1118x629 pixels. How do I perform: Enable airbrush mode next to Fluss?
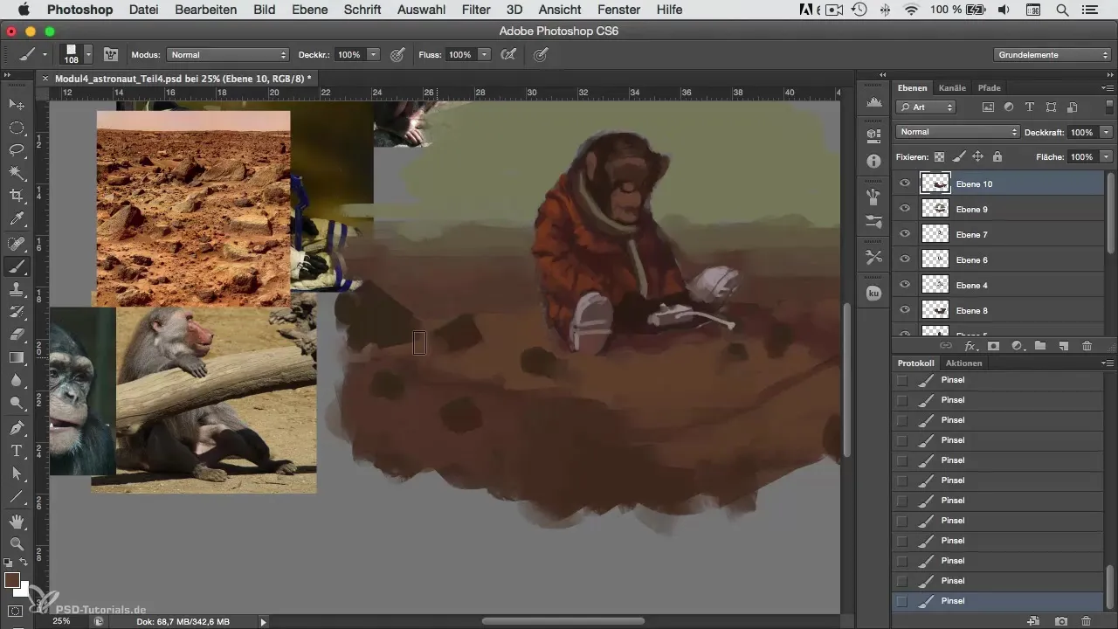pos(507,54)
